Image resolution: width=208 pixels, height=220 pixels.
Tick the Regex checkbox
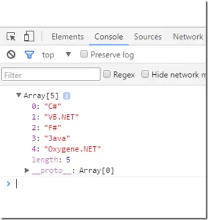[107, 74]
